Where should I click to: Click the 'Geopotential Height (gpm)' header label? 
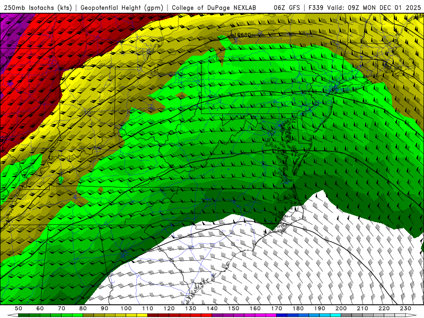pyautogui.click(x=122, y=7)
